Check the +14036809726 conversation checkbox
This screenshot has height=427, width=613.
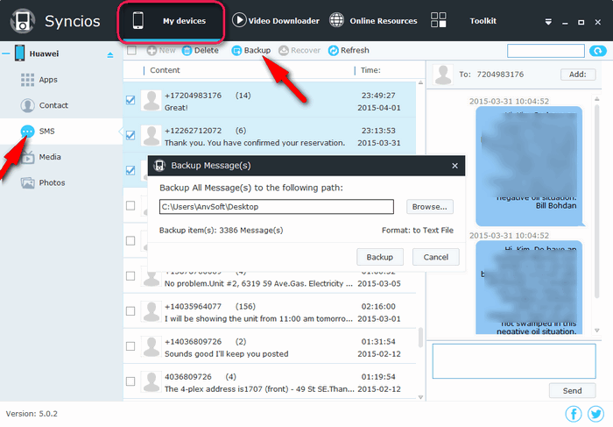click(x=130, y=346)
